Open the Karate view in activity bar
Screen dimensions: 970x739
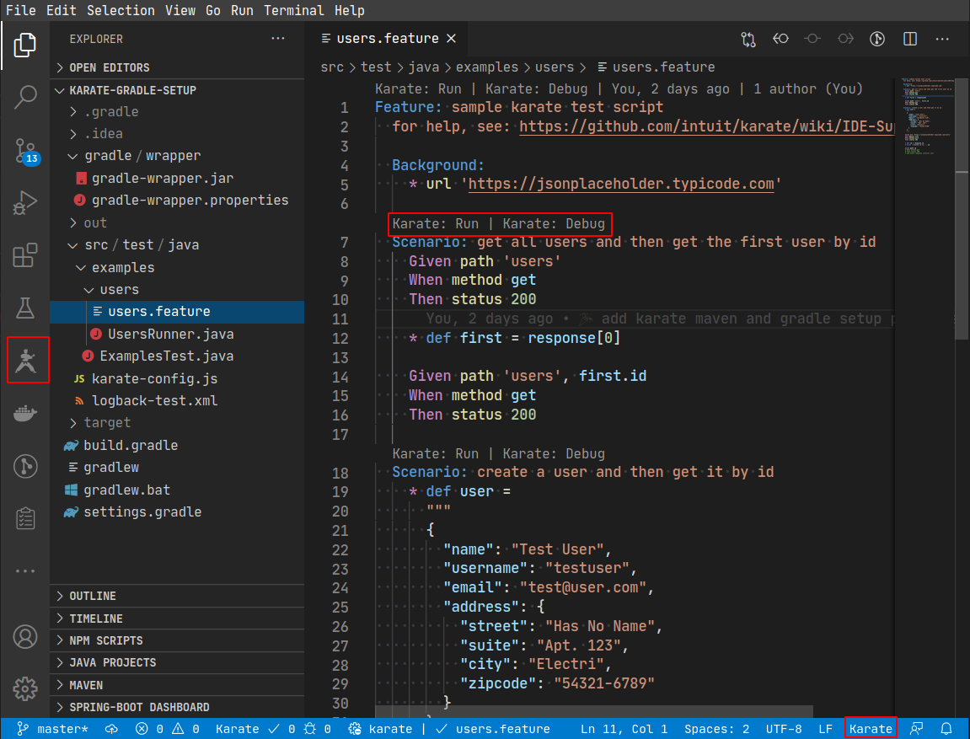[x=27, y=360]
